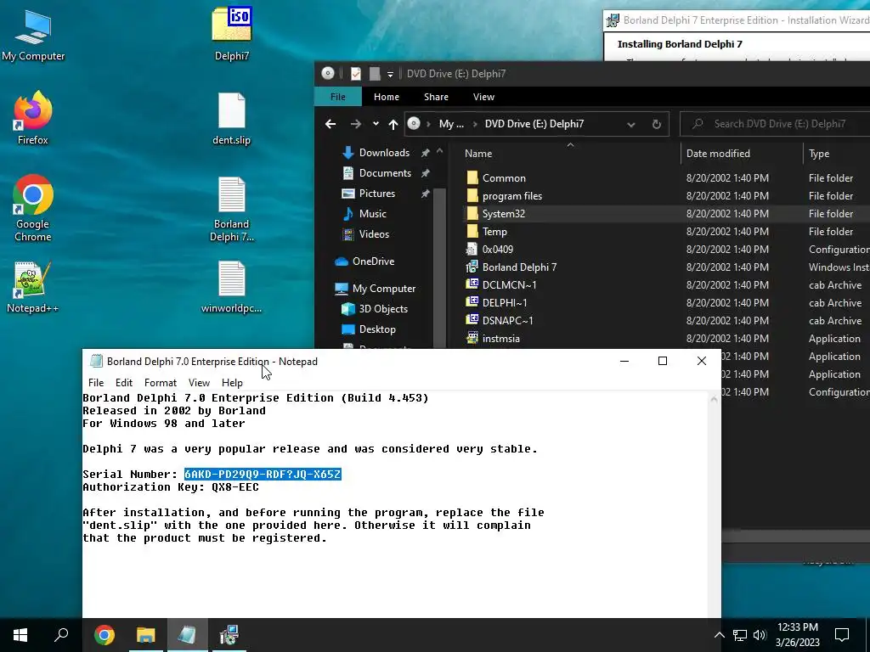870x652 pixels.
Task: Select the Borland Delphi 7 text file on desktop
Action: click(x=231, y=209)
